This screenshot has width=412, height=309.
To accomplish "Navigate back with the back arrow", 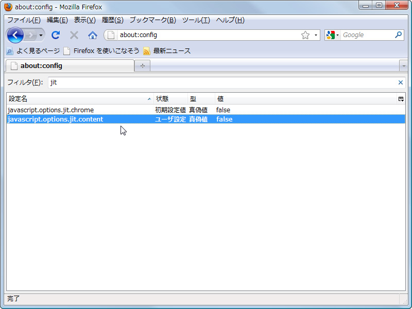I will point(15,35).
